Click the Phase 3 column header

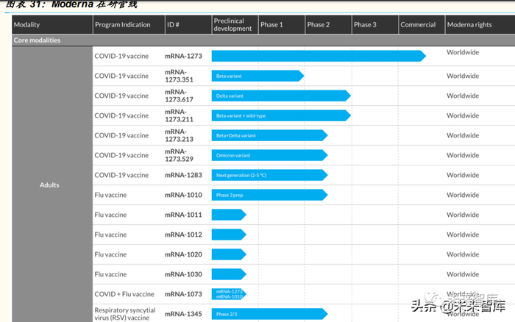click(374, 24)
